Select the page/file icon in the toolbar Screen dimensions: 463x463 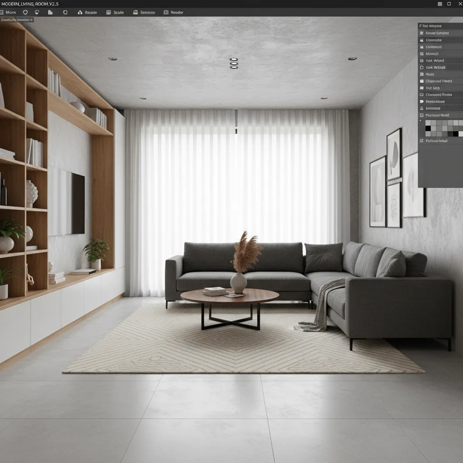click(x=49, y=12)
